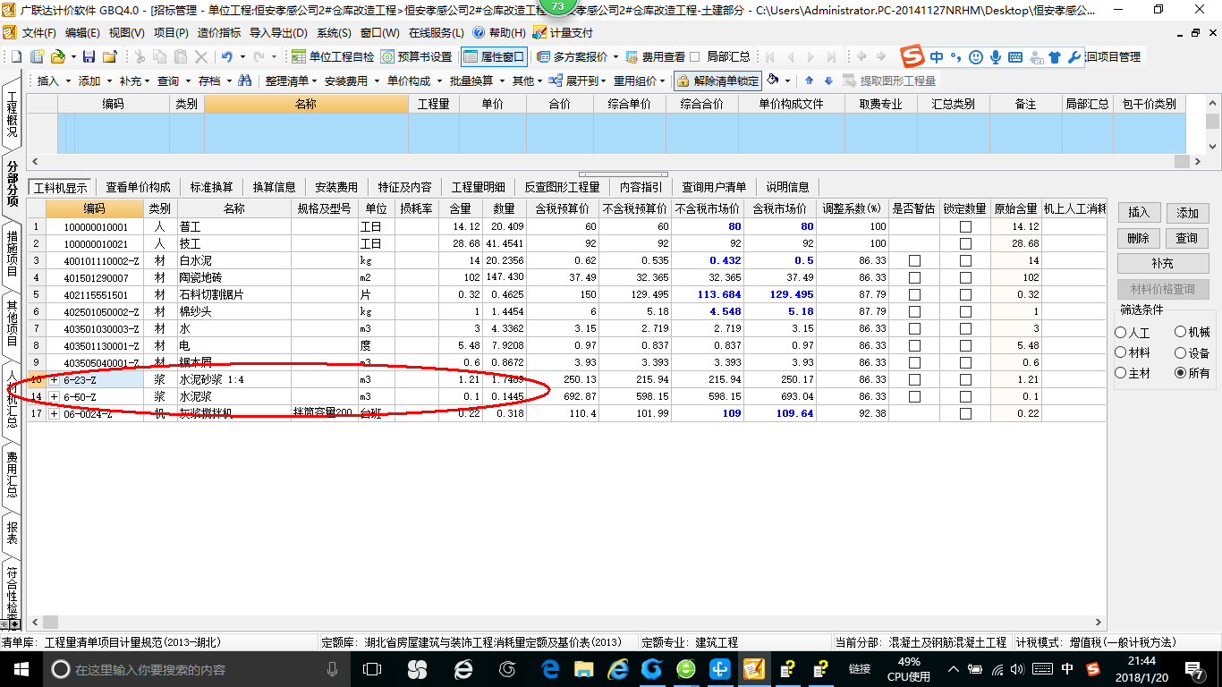Click the blue move-down arrow icon
This screenshot has height=687, width=1222.
(828, 81)
